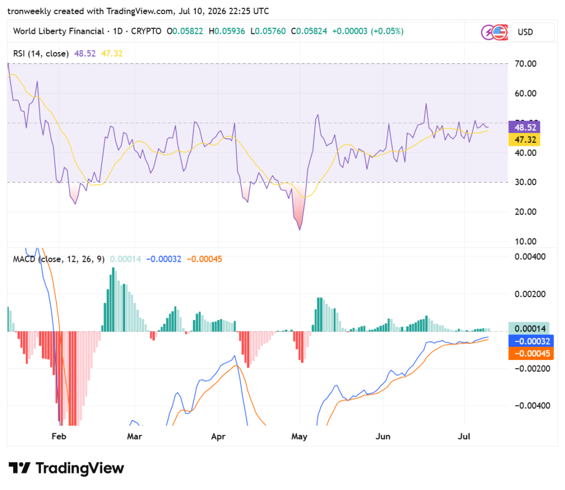Click the -0.00400 MACD scale label
Screen dimensions: 565x490
tap(532, 406)
